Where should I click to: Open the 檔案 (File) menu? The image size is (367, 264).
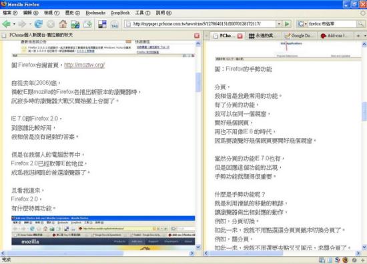(x=10, y=13)
